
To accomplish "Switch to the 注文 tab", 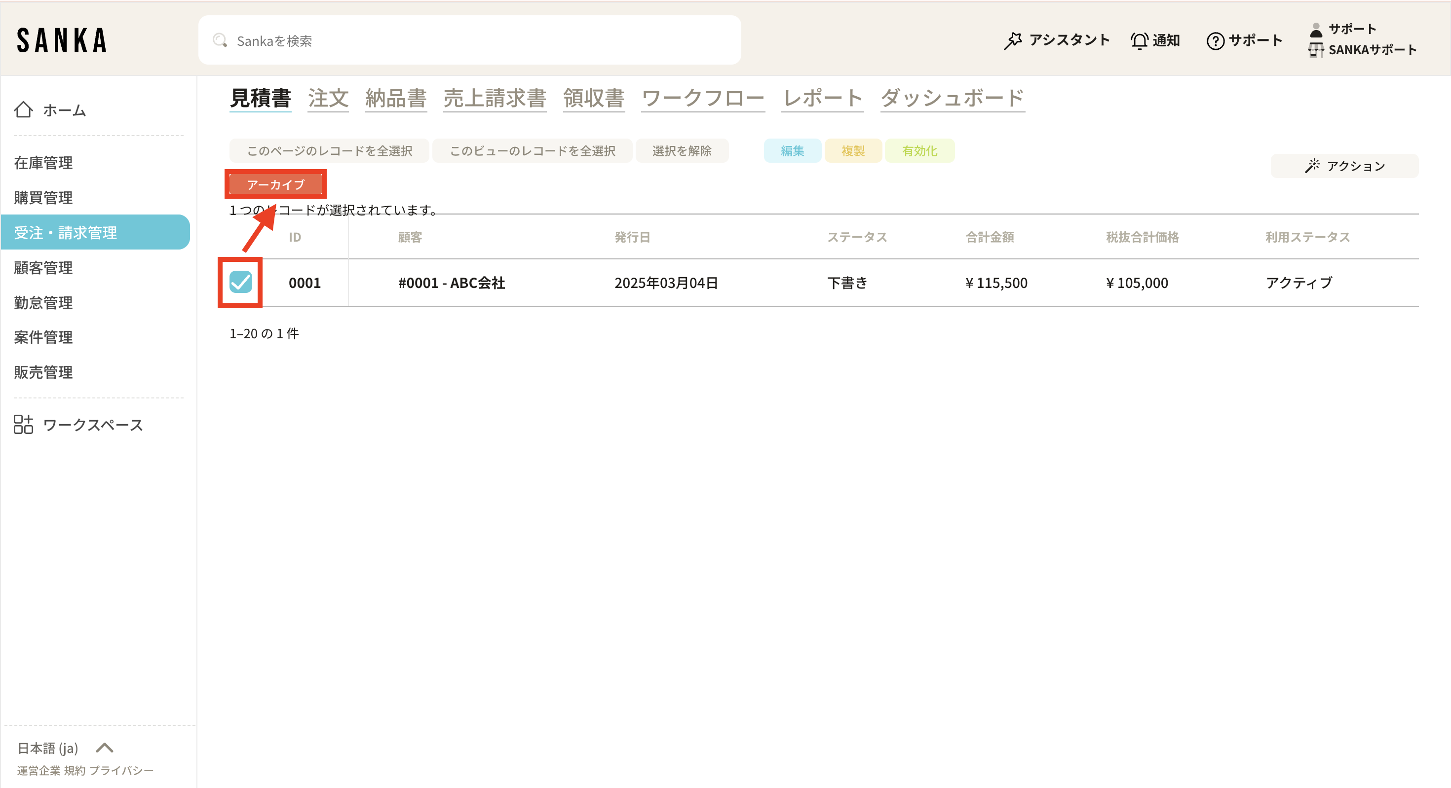I will (x=328, y=98).
